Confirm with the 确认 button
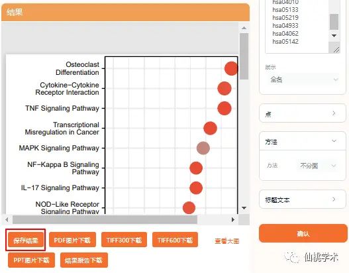 click(303, 233)
